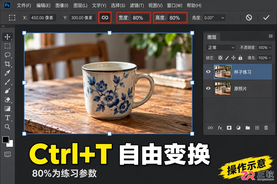
Task: Select the Gradient tool
Action: coord(7,109)
